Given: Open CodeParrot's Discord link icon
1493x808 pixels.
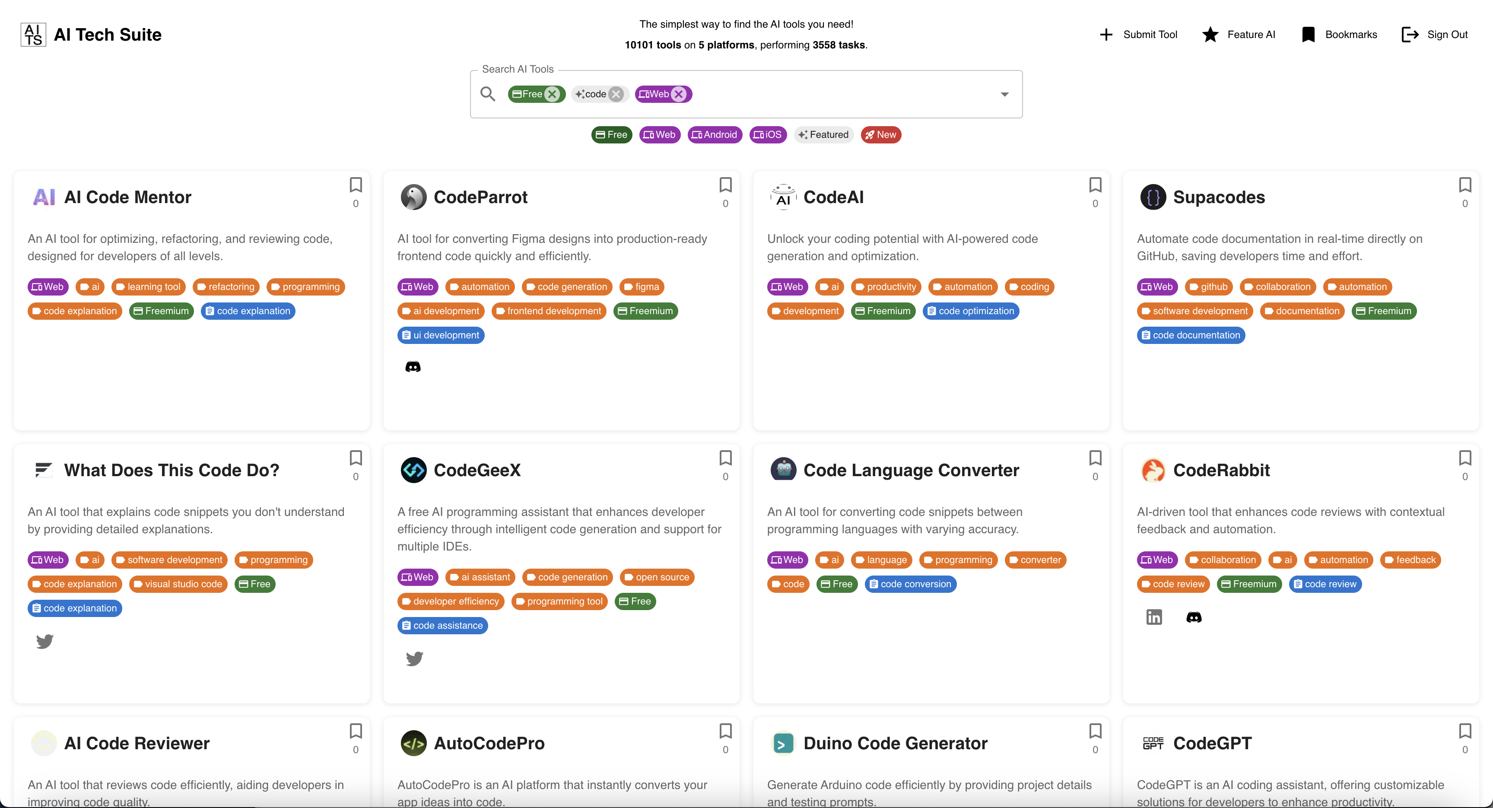Looking at the screenshot, I should [413, 367].
